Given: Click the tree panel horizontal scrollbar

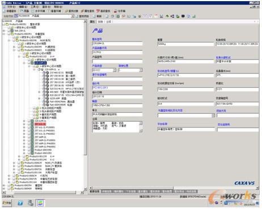Looking at the screenshot, I should tap(43, 193).
